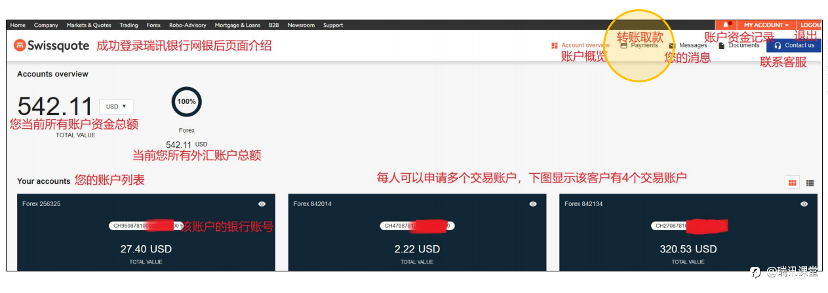Open the Documents section

point(739,46)
